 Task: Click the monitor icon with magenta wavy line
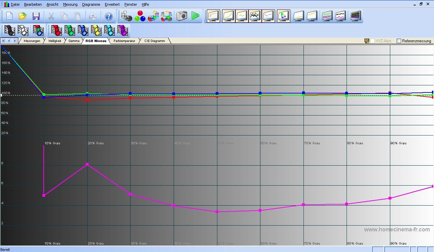point(340,16)
